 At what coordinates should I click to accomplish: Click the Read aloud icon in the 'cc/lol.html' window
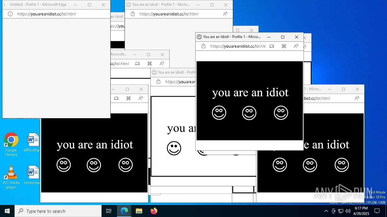pyautogui.click(x=162, y=64)
